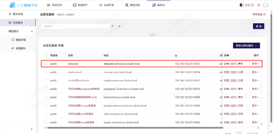Open IP link 192.168.130.201:30008

(x=188, y=97)
